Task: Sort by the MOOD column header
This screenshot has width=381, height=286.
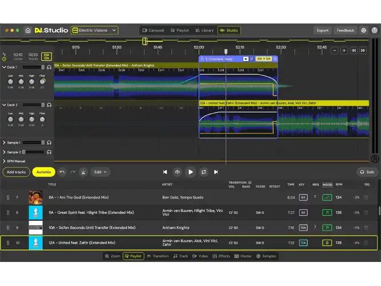Action: click(327, 185)
